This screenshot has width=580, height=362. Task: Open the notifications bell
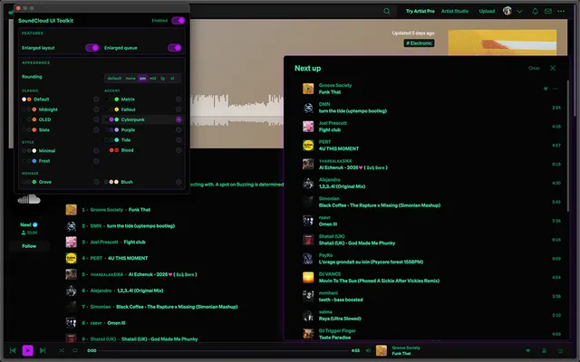click(535, 12)
